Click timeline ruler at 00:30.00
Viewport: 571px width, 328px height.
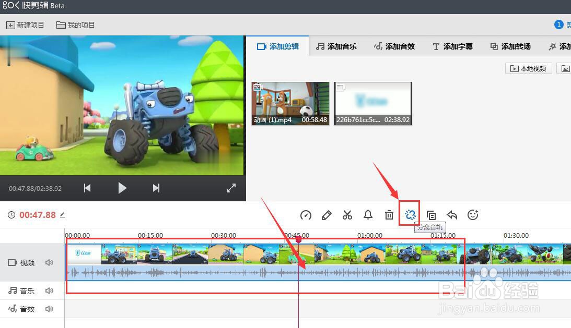click(x=224, y=236)
